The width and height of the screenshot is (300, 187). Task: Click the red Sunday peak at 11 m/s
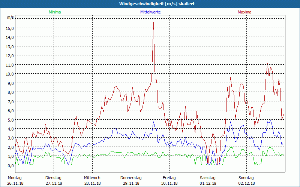pyautogui.click(x=267, y=64)
